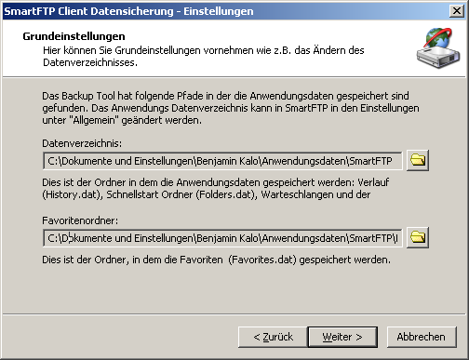Focus the Favoritenordner path field
Screen dimensions: 469x360
pos(222,238)
